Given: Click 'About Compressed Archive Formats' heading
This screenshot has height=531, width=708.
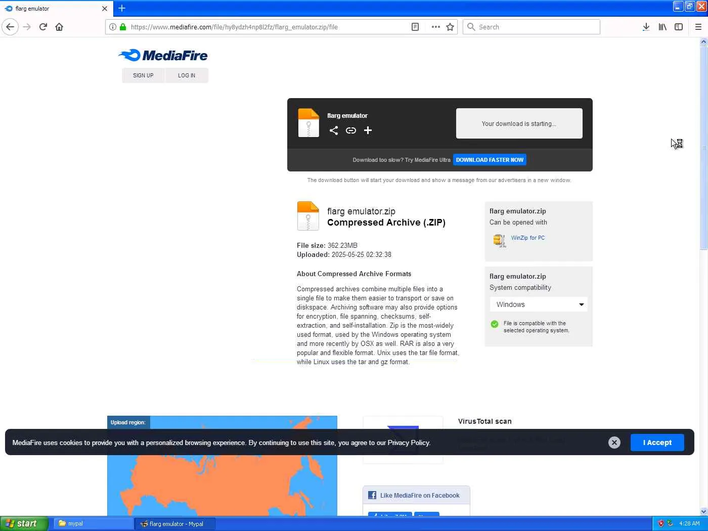Looking at the screenshot, I should point(354,274).
